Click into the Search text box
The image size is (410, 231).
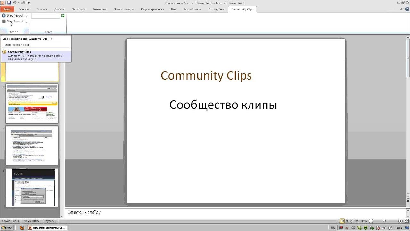tap(45, 15)
